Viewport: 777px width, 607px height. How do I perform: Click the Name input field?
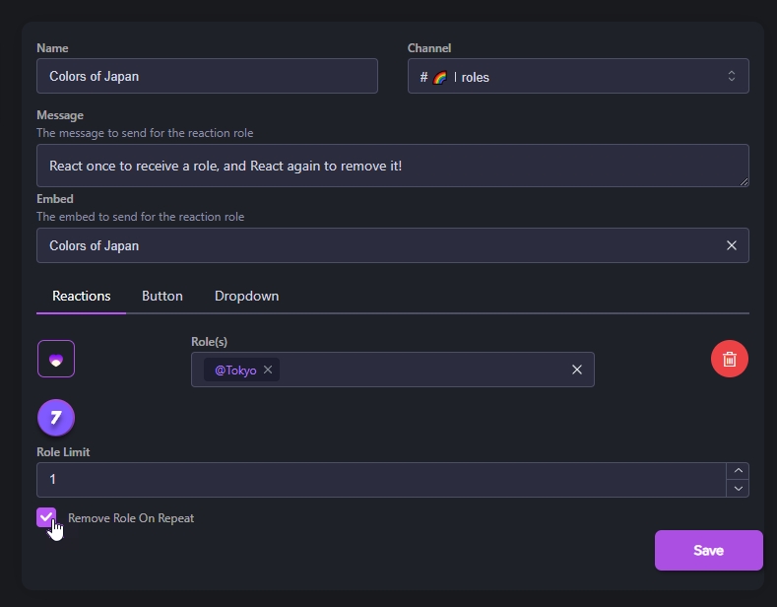click(207, 76)
